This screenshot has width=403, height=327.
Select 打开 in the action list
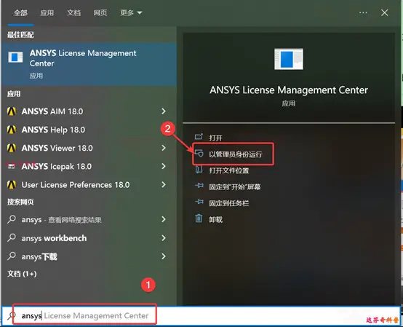[215, 138]
